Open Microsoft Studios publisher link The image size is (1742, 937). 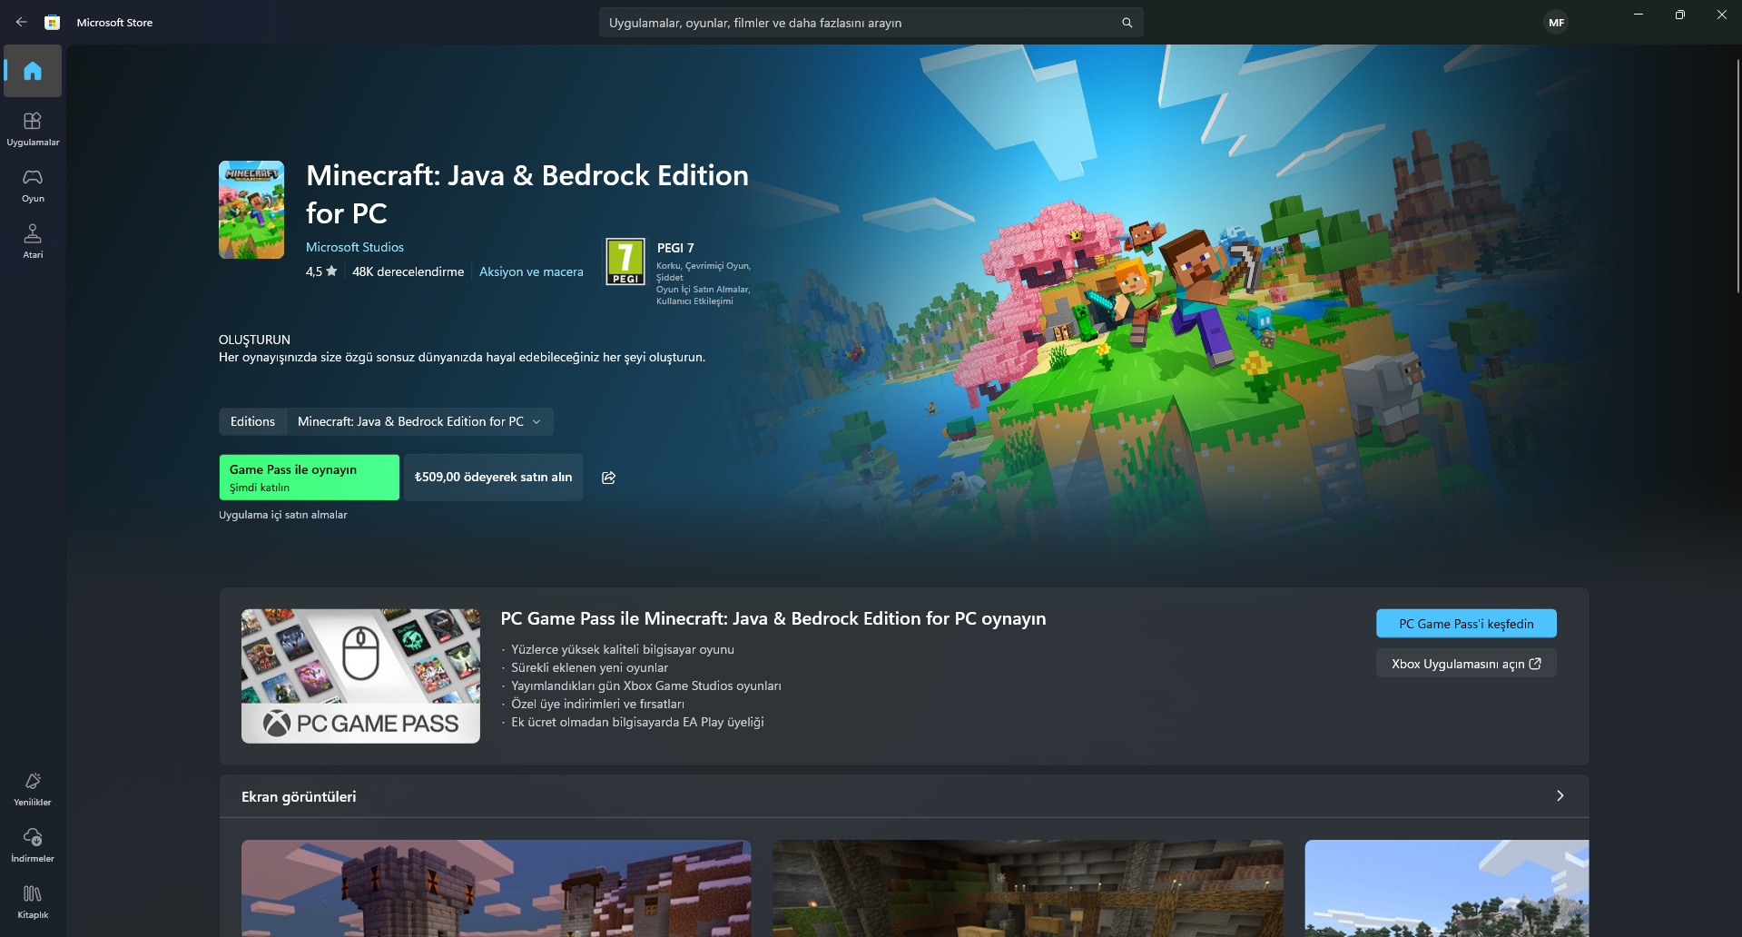click(355, 247)
